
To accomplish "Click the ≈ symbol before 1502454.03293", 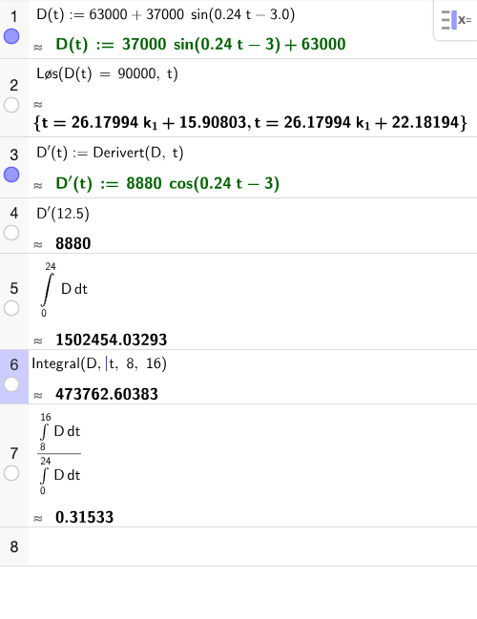I will coord(38,341).
